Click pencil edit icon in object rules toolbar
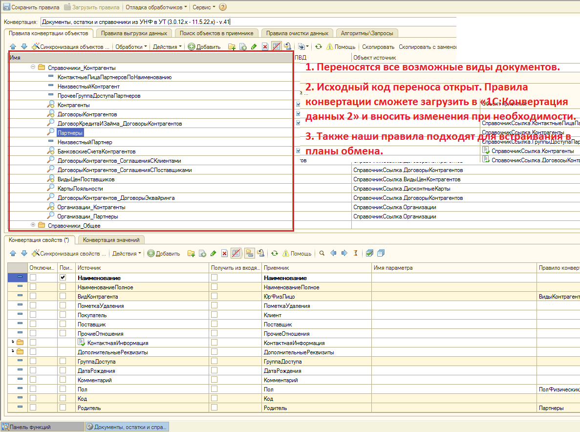The width and height of the screenshot is (580, 432). coord(254,46)
